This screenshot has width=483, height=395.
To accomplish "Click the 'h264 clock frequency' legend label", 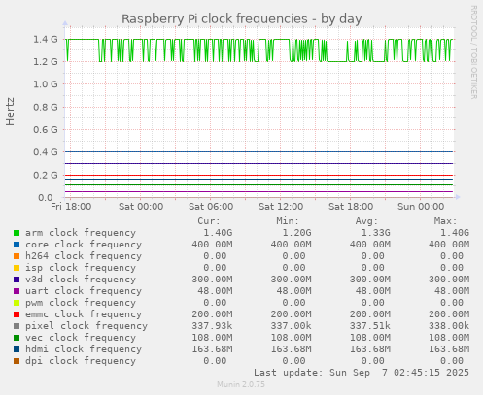I will [84, 256].
